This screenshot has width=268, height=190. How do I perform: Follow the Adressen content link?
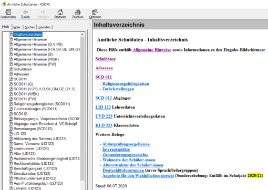104,68
